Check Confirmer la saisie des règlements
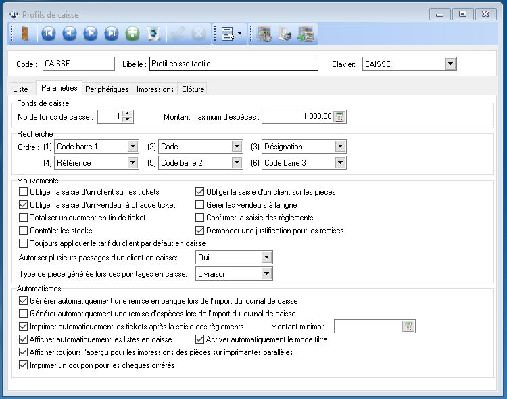 200,218
